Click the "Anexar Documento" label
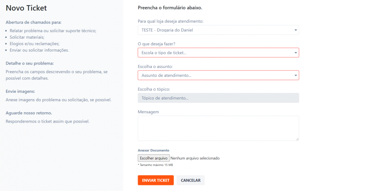This screenshot has height=191, width=367. click(154, 150)
